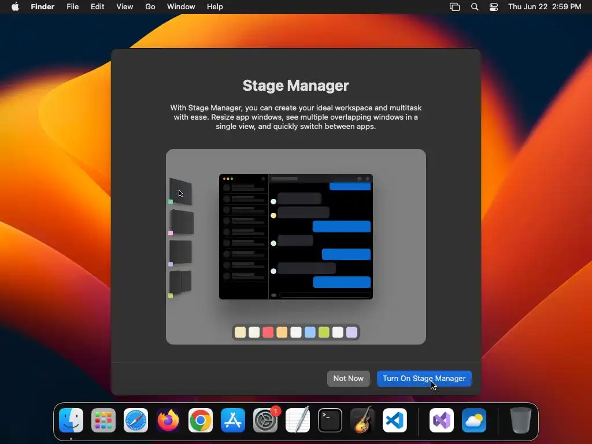This screenshot has width=592, height=444.
Task: Open Control Center in menu bar
Action: [494, 7]
